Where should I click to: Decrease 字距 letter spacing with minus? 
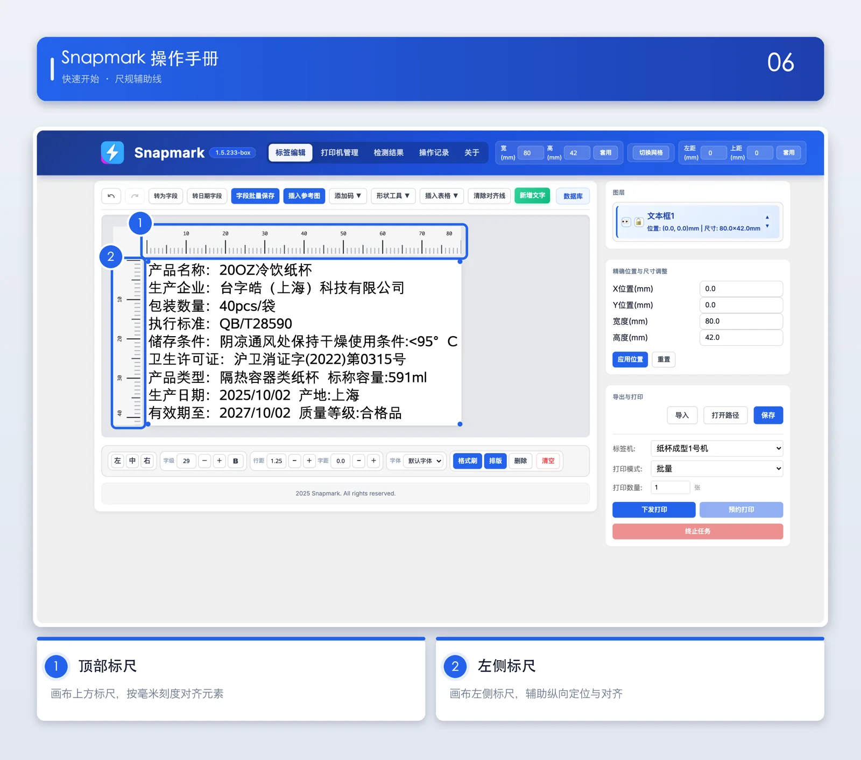pyautogui.click(x=359, y=461)
